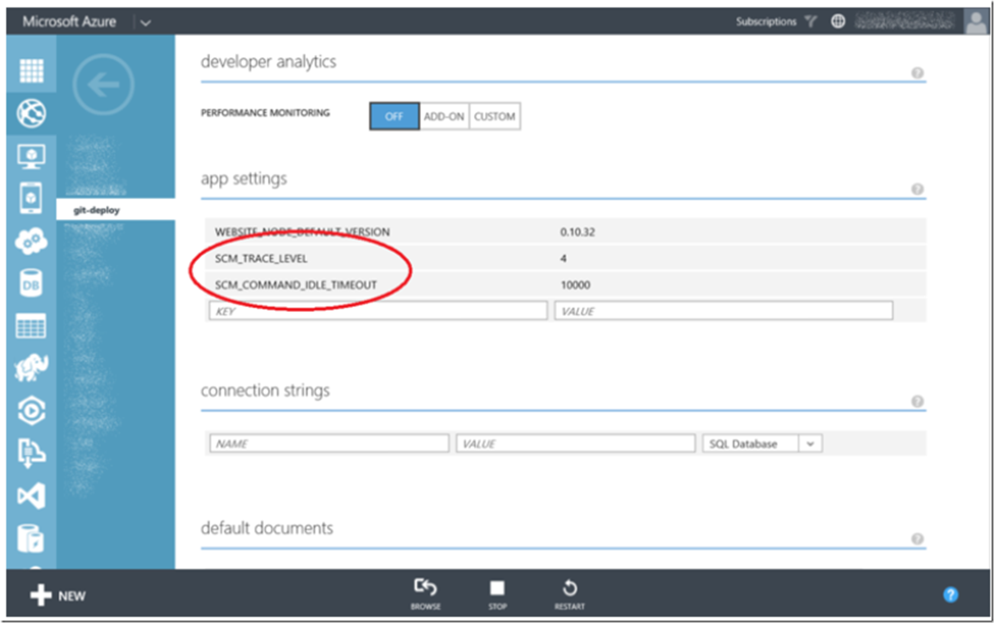The height and width of the screenshot is (623, 994).
Task: Click the Subscriptions filter funnel icon
Action: point(811,21)
